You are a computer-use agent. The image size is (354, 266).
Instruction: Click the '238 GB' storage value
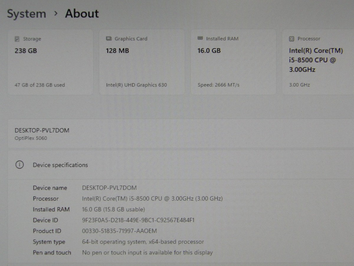coord(26,51)
